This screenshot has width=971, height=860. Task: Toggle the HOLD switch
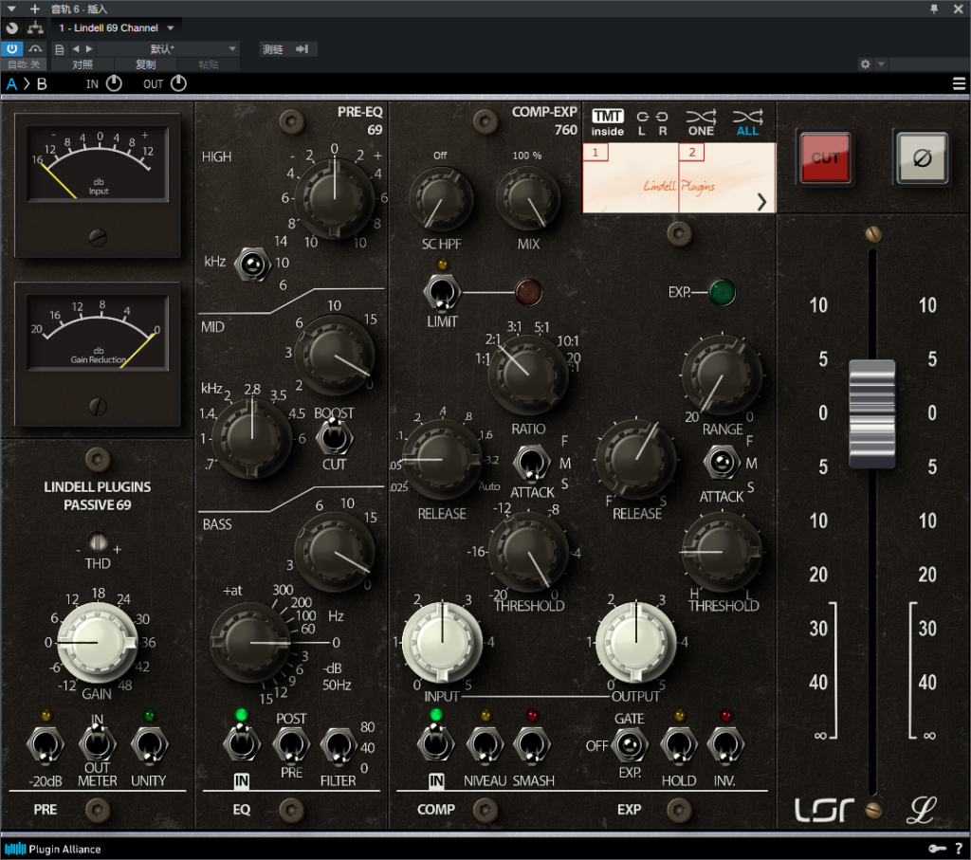click(x=679, y=745)
